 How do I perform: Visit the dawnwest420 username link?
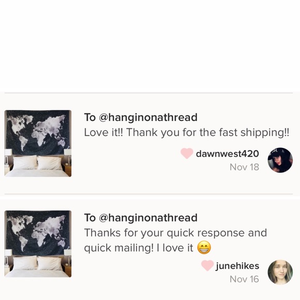[x=228, y=154]
